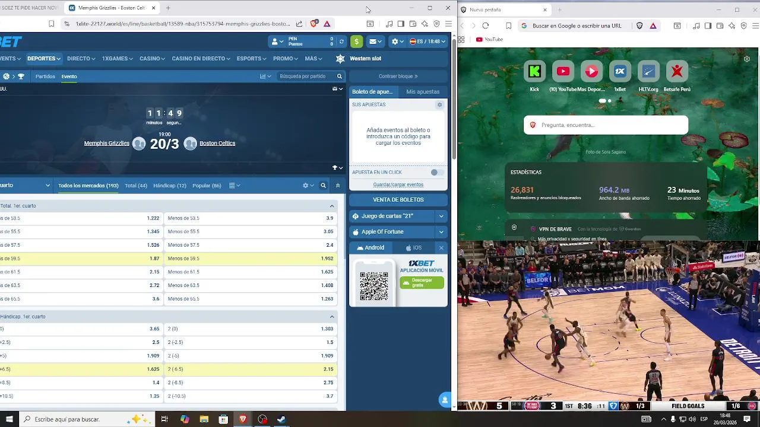Image resolution: width=760 pixels, height=427 pixels.
Task: Reload the Nueva pestaña window
Action: 486,26
